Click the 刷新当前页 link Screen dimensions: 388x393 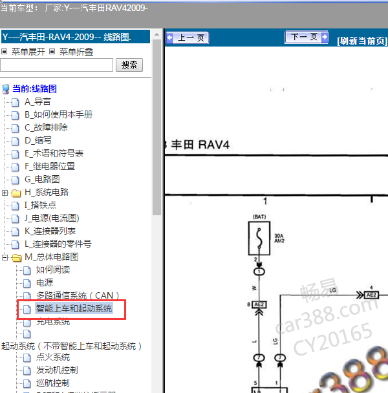(362, 41)
